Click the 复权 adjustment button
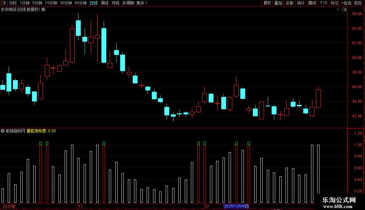The height and width of the screenshot is (210, 365). tap(267, 3)
